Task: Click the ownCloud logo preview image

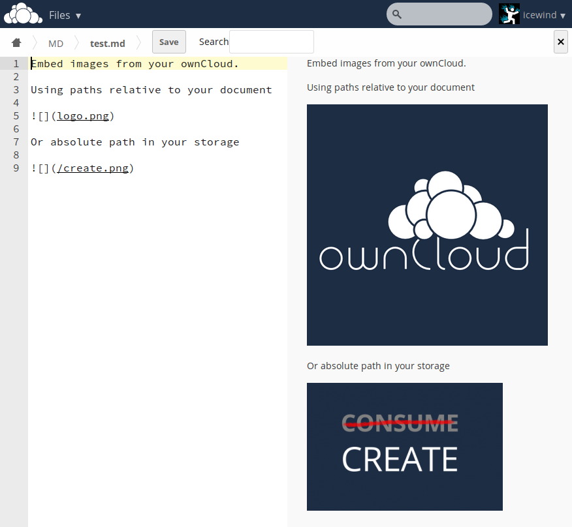Action: point(427,225)
